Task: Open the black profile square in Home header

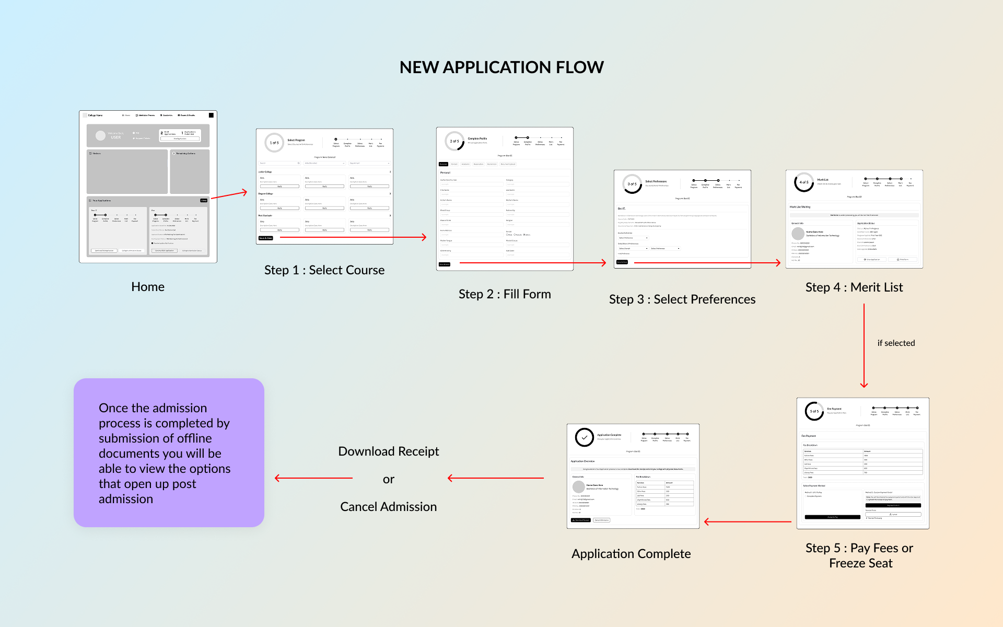Action: coord(211,115)
